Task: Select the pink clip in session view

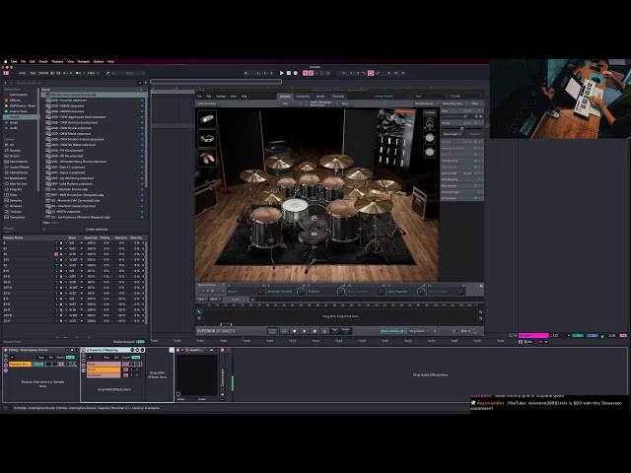Action: (533, 335)
